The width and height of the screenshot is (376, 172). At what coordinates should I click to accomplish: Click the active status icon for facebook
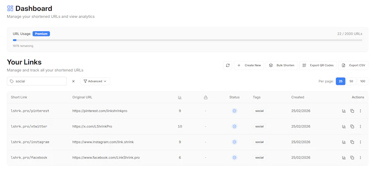click(x=235, y=157)
